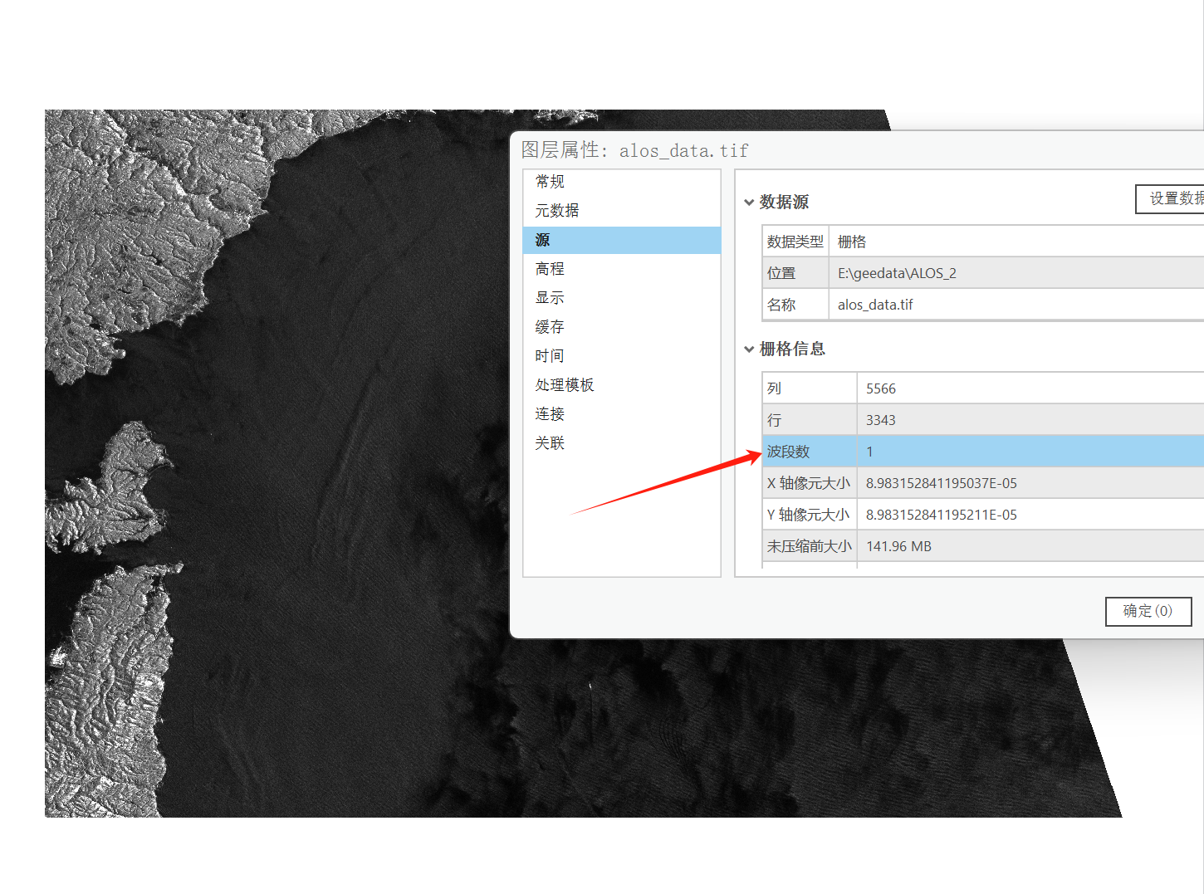打开"元数据"页面
Screen dimensions: 1204x894
pyautogui.click(x=556, y=210)
